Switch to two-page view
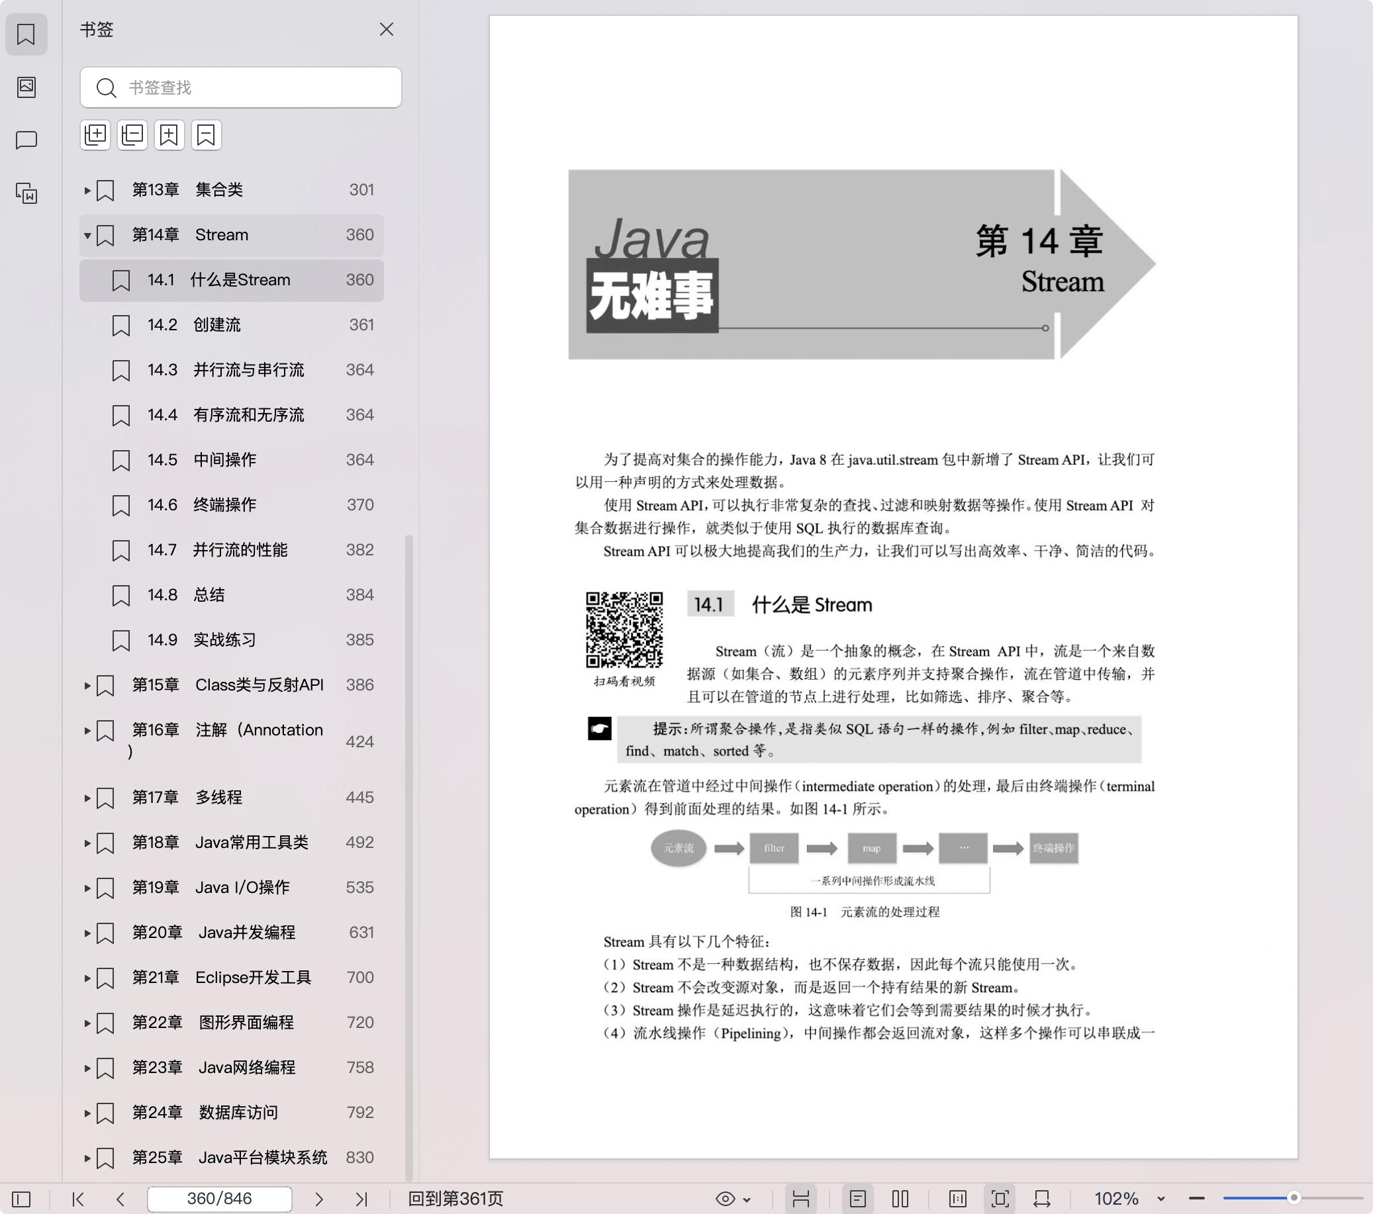This screenshot has width=1373, height=1214. 901,1199
